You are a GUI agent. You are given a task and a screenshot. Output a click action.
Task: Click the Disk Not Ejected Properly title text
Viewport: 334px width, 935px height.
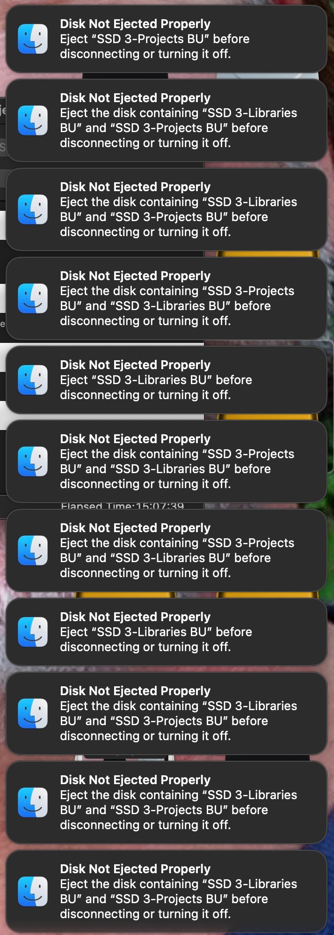[x=135, y=23]
